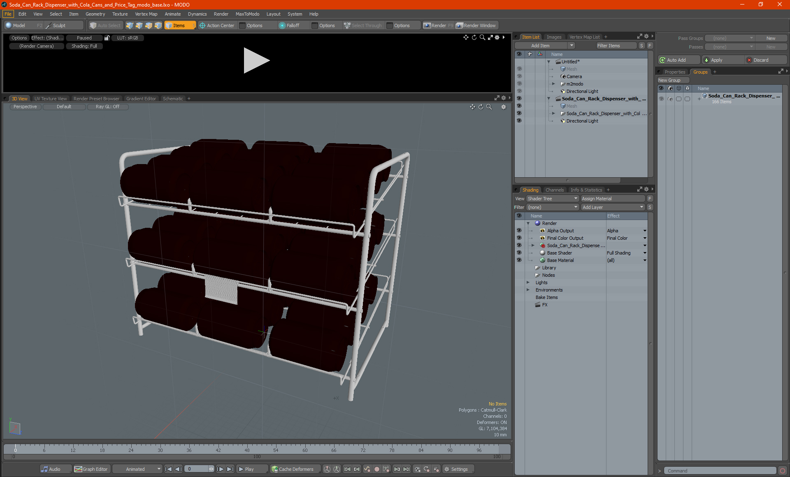Image resolution: width=790 pixels, height=477 pixels.
Task: Switch to UV Texture View tab
Action: [x=51, y=99]
